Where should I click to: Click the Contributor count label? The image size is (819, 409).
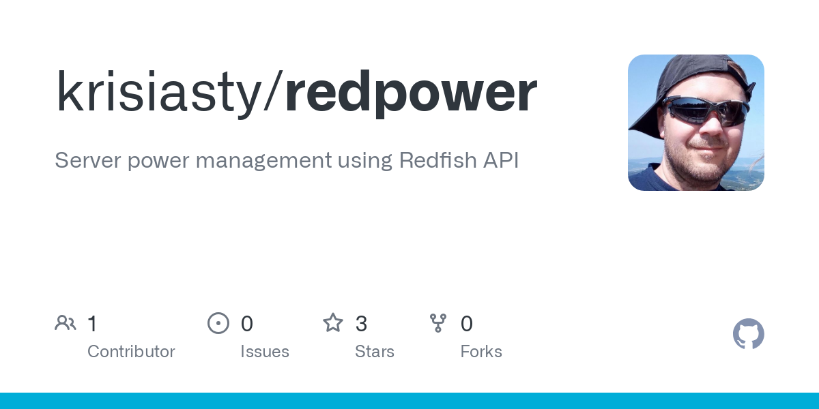point(131,351)
